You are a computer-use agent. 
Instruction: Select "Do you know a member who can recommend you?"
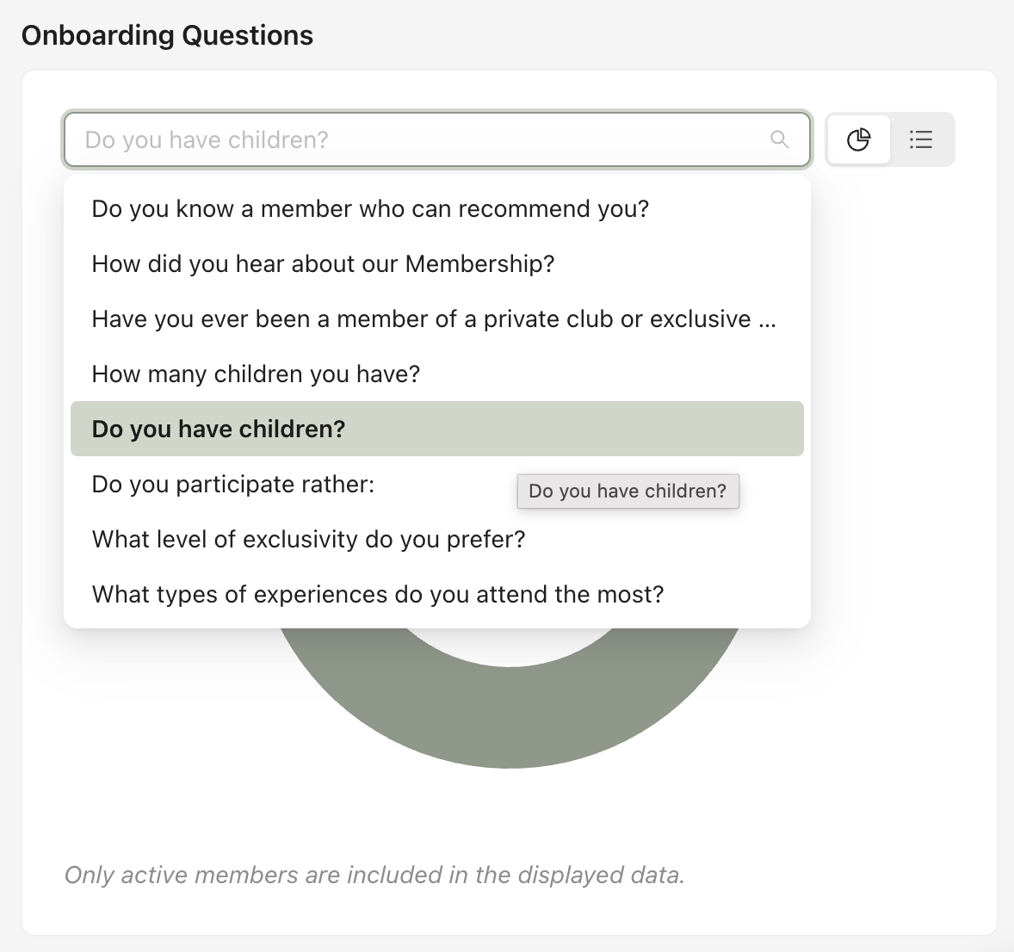[x=370, y=209]
